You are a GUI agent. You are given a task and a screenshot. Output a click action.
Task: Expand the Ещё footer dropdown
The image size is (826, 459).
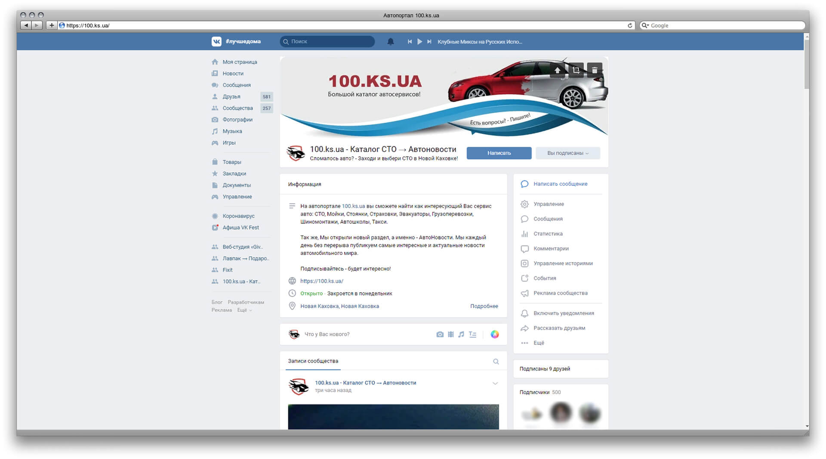point(244,310)
